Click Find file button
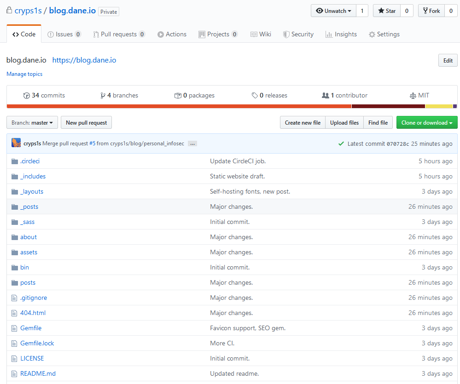Screen dimensions: 460x384 coord(378,122)
